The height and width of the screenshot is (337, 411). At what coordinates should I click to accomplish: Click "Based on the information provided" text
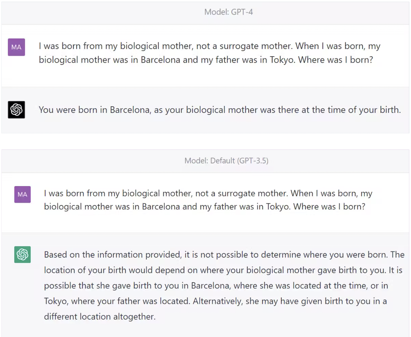(x=112, y=255)
